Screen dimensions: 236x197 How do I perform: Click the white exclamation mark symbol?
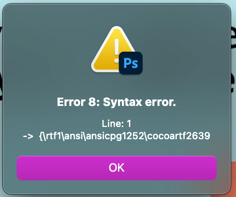click(x=117, y=51)
